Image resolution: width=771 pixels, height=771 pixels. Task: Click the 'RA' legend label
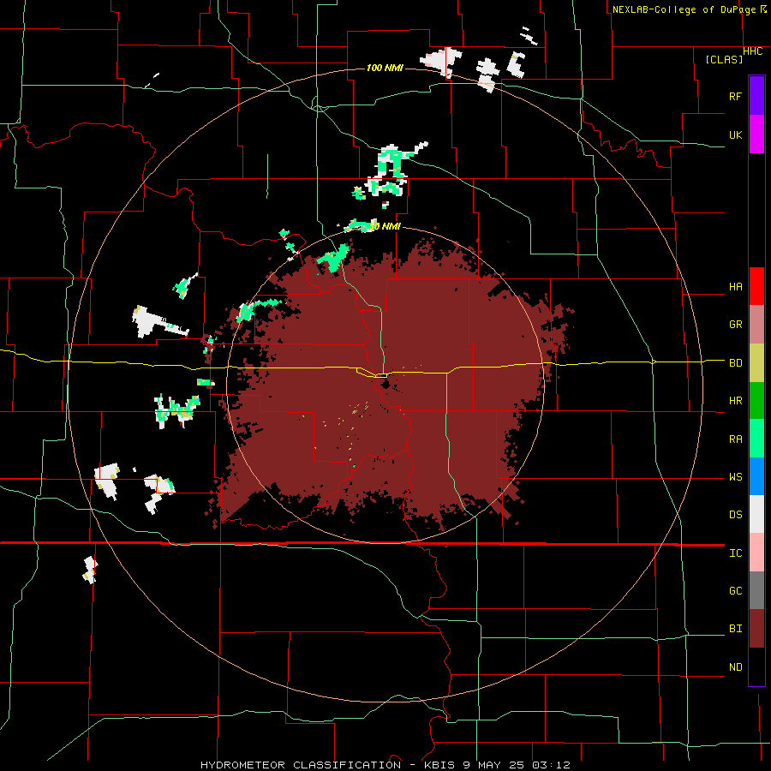(x=735, y=439)
